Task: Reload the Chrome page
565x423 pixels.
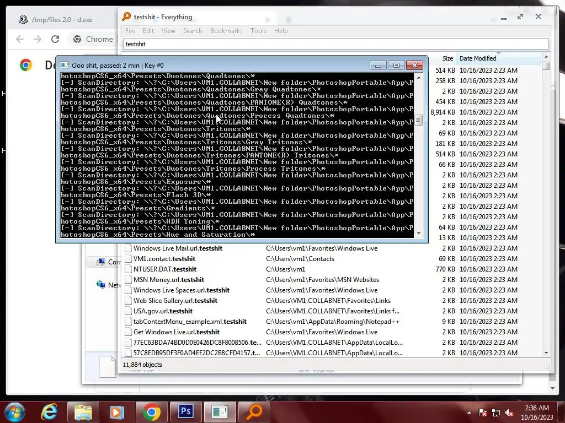Action: [x=55, y=39]
